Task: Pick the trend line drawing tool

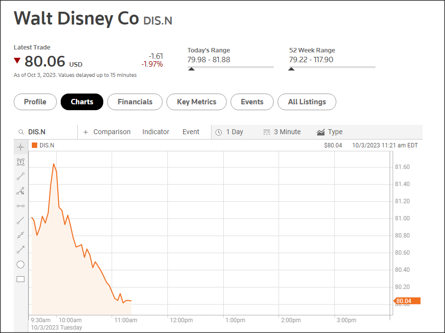Action: coord(21,176)
